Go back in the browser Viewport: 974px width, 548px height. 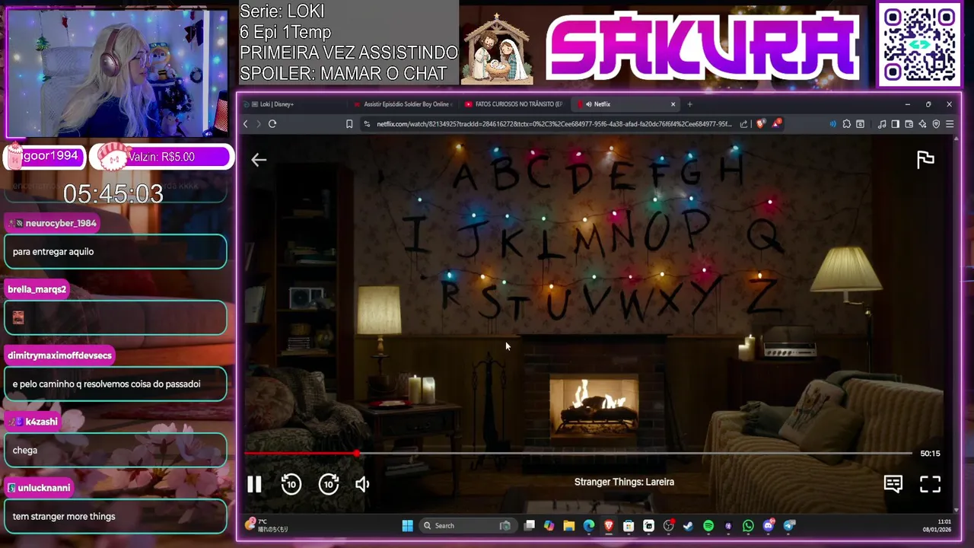245,124
